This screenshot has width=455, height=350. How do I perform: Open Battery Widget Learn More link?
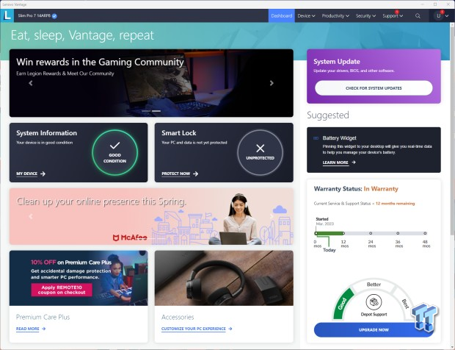pos(335,162)
